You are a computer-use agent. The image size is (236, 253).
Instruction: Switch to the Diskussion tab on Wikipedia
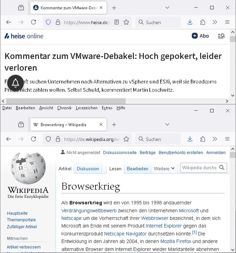[88, 169]
